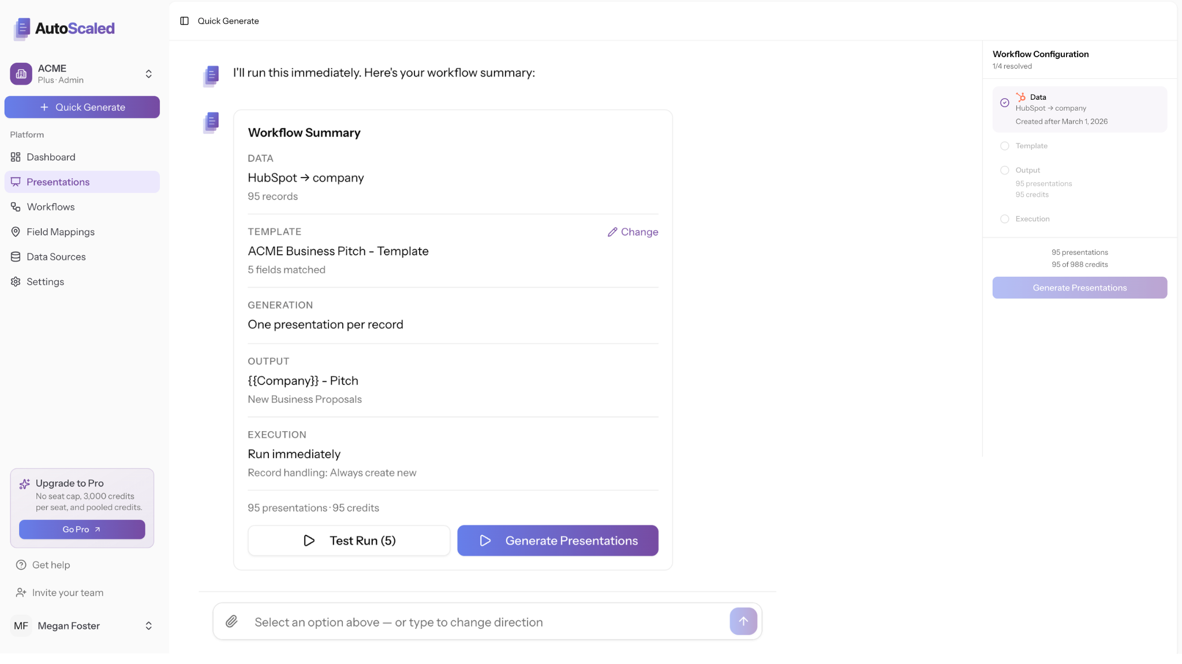Start a new Quick Generate
Viewport: 1182px width, 664px height.
[82, 107]
